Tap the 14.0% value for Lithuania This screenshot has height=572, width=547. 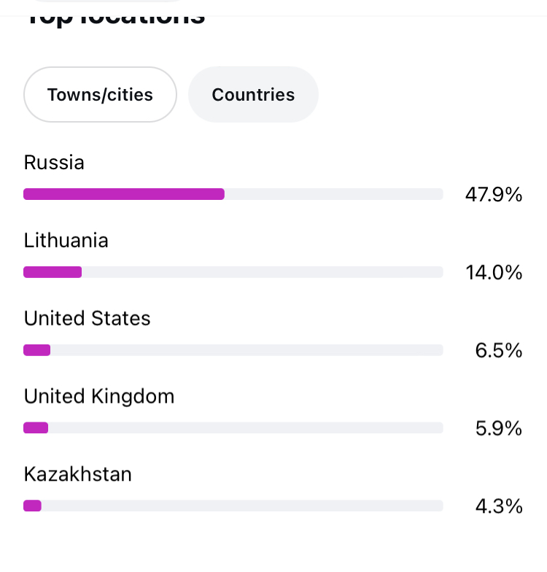tap(494, 273)
